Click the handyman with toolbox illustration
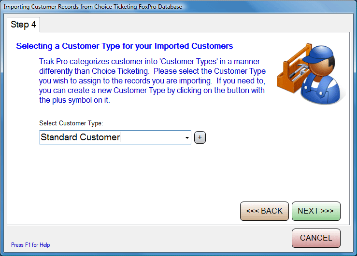 click(x=311, y=74)
